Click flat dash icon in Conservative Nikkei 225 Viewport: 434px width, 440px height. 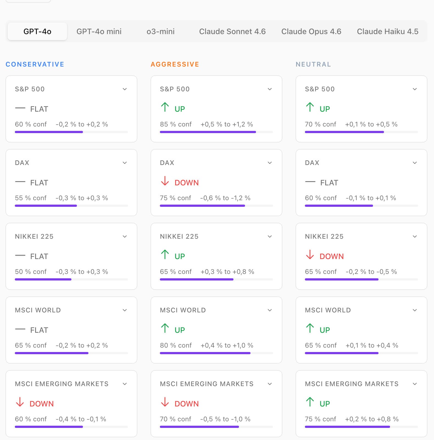coord(20,255)
